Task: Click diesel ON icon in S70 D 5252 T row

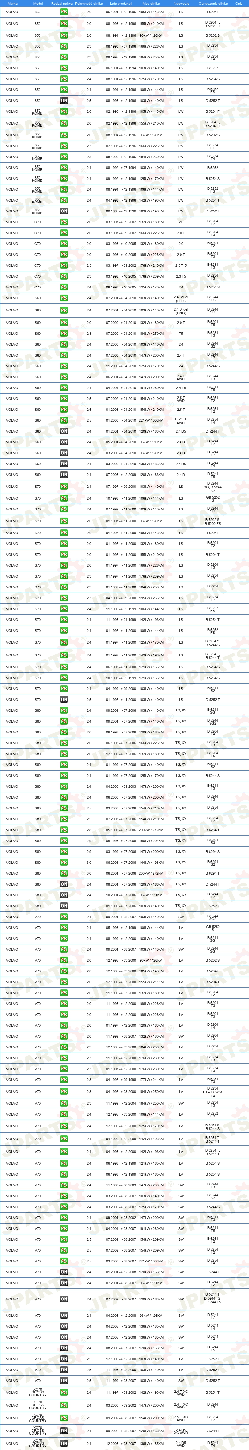Action: [x=64, y=700]
